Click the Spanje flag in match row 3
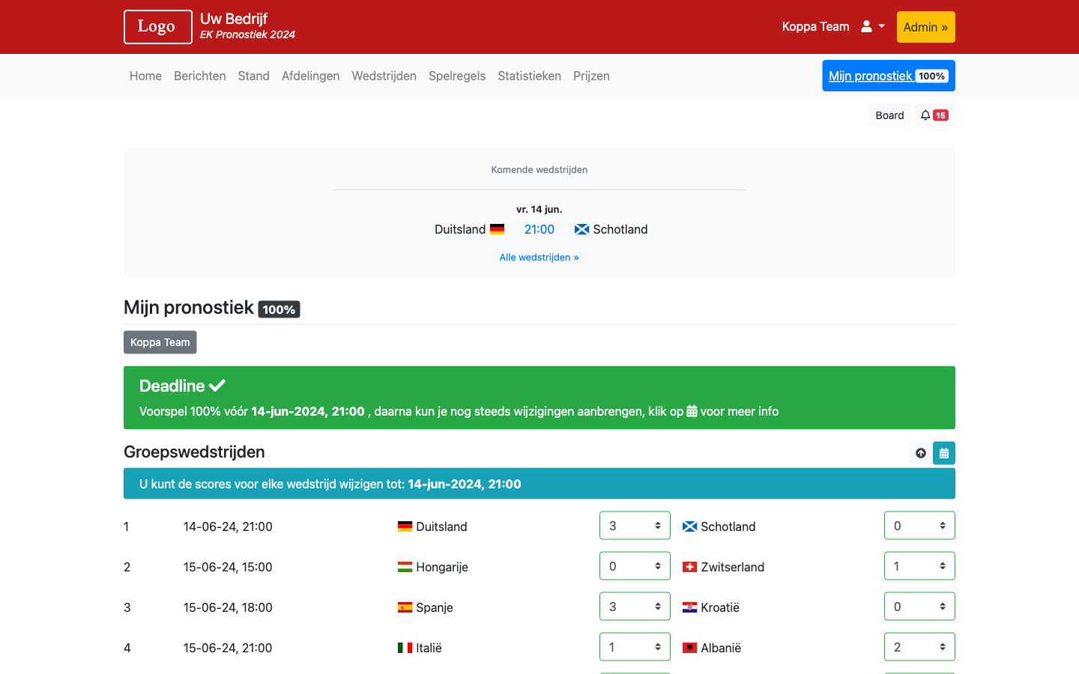Screen dimensions: 1079x674 point(405,607)
